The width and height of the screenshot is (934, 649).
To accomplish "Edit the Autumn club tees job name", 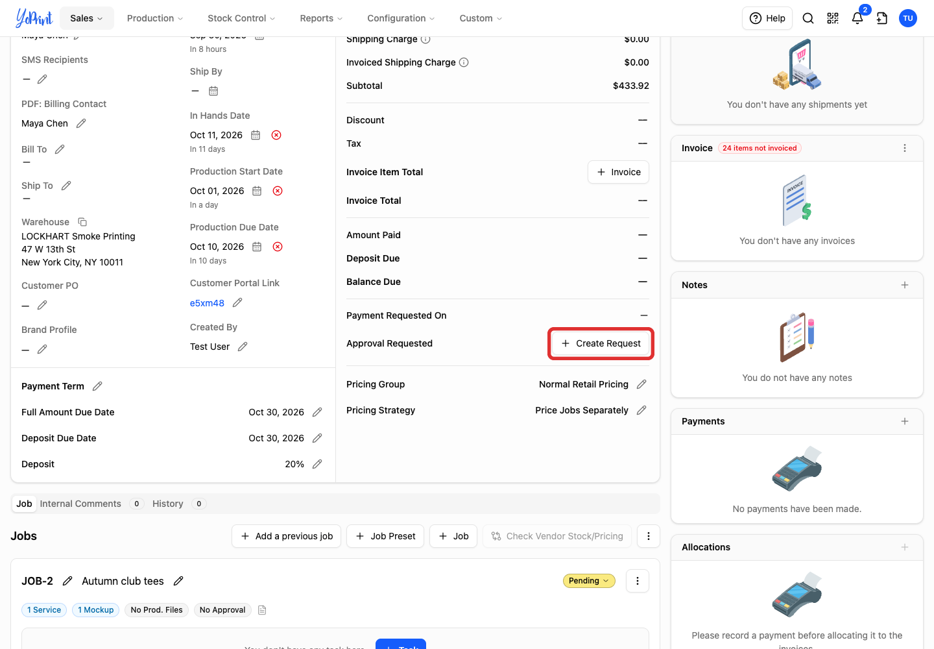I will coord(178,581).
